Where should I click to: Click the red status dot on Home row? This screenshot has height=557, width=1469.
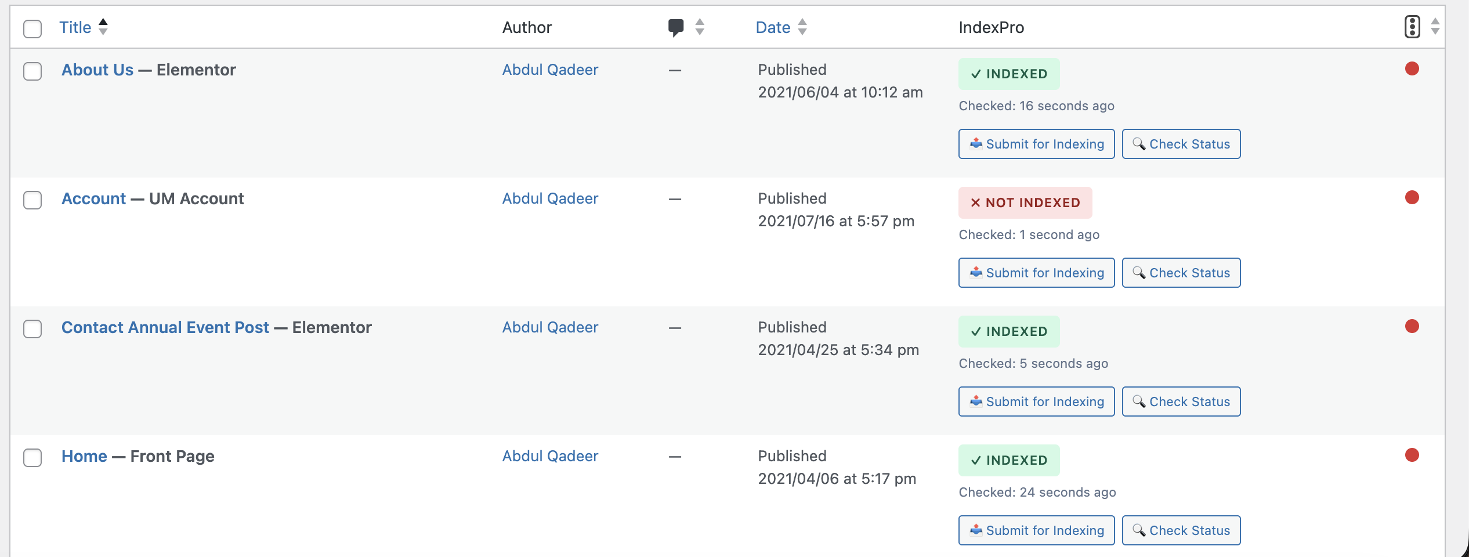(1412, 455)
